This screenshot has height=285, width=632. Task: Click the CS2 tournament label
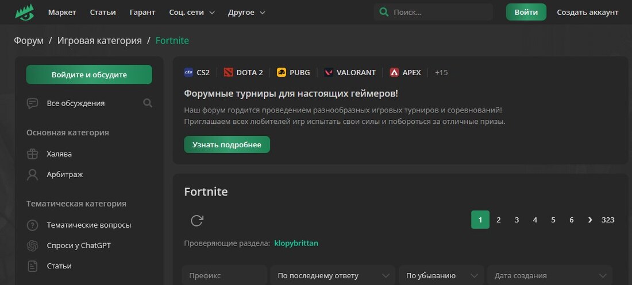point(203,72)
